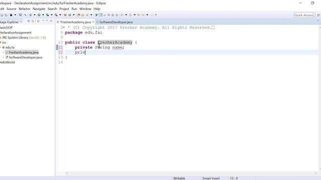Open the Navigate menu
This screenshot has height=180, width=321.
pos(39,9)
